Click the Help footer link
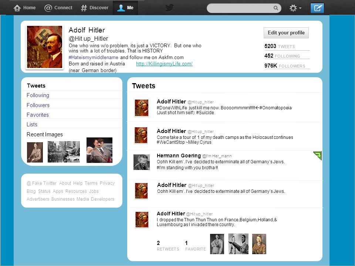The width and height of the screenshot is (355, 266). (78, 183)
